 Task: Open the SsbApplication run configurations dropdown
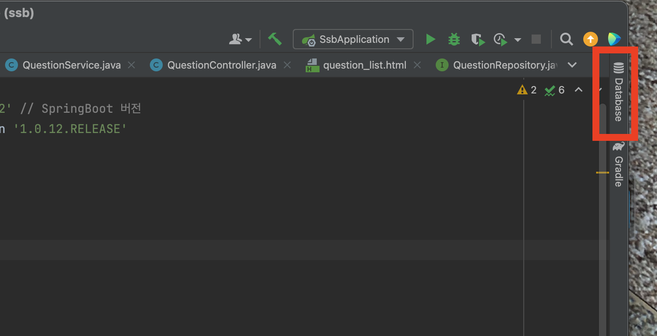tap(353, 39)
